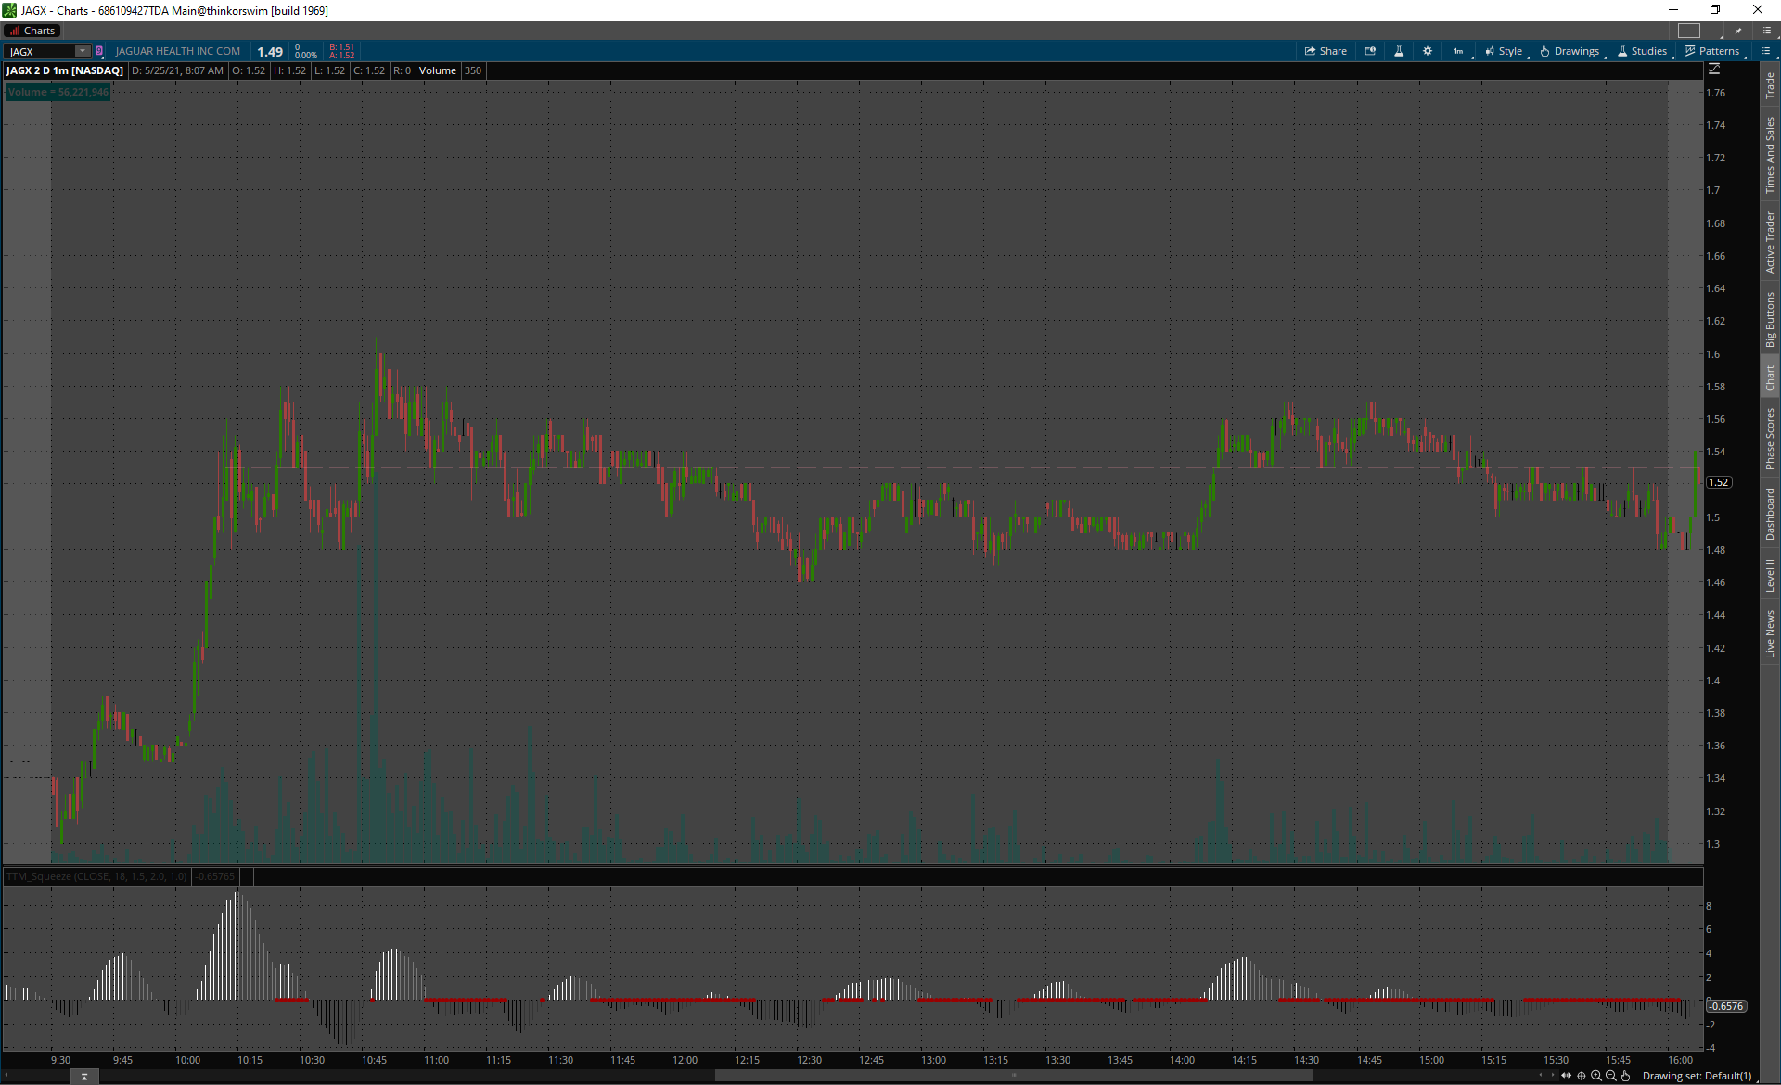The image size is (1781, 1085).
Task: Toggle the pin icon in top bar
Action: point(1738,31)
